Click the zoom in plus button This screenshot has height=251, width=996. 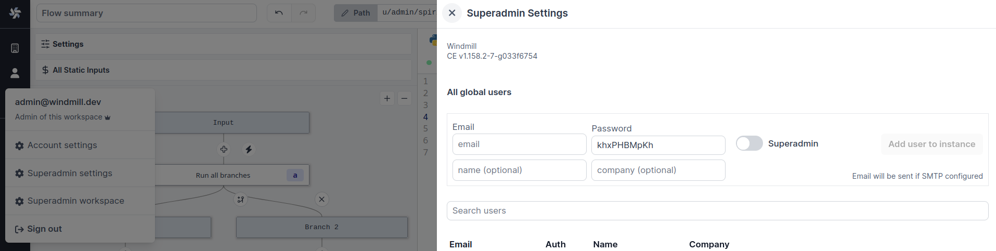[x=387, y=98]
